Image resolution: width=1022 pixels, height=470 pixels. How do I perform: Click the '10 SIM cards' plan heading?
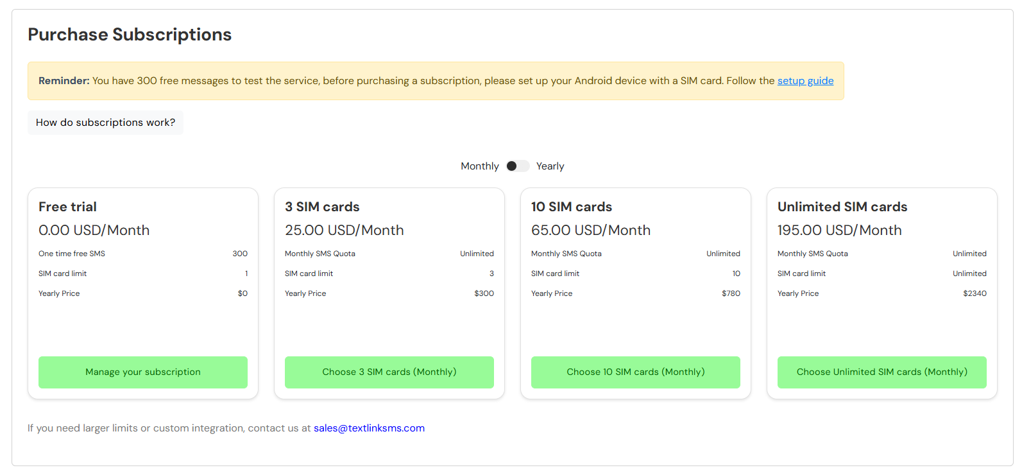pos(571,207)
